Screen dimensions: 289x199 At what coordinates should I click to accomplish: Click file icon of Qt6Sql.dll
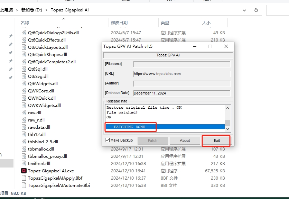point(24,69)
